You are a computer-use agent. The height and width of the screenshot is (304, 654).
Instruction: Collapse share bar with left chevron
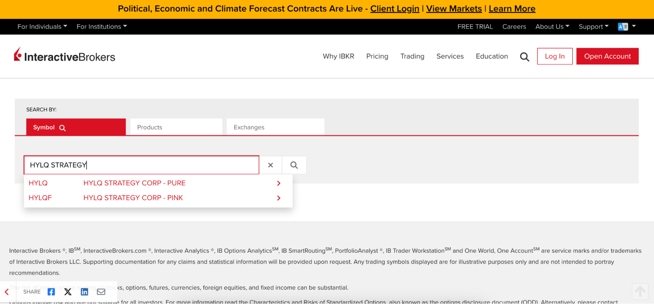click(x=7, y=292)
